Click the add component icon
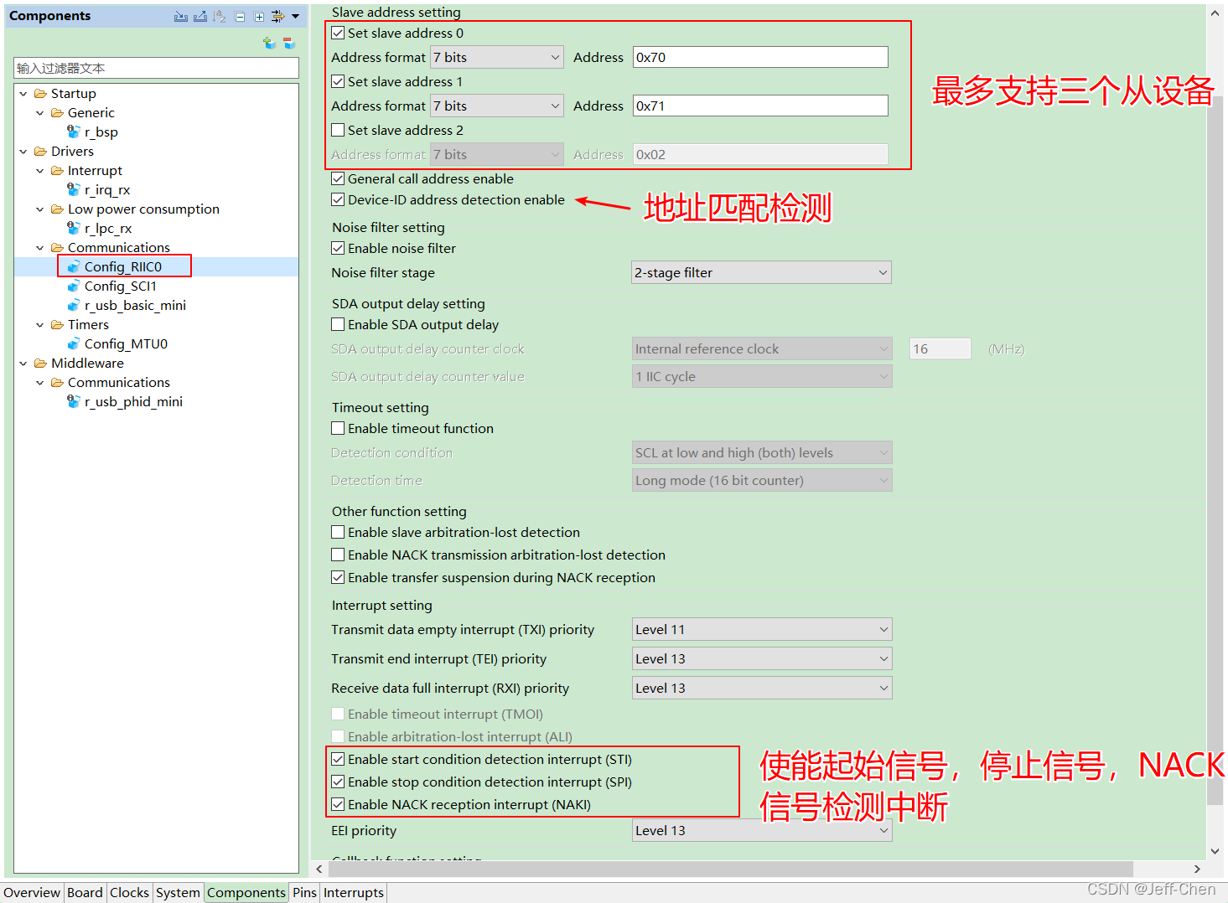The width and height of the screenshot is (1228, 903). 269,43
